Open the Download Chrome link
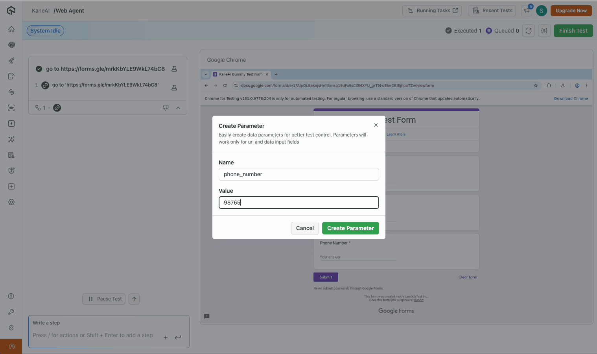597x354 pixels. 571,98
